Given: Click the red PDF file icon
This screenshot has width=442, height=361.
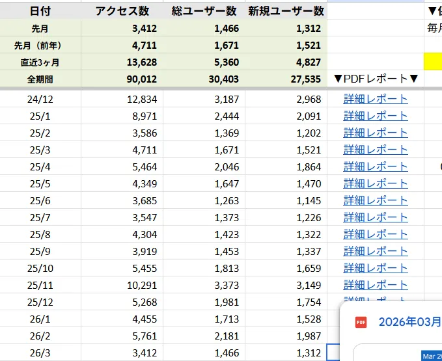Looking at the screenshot, I should point(360,322).
